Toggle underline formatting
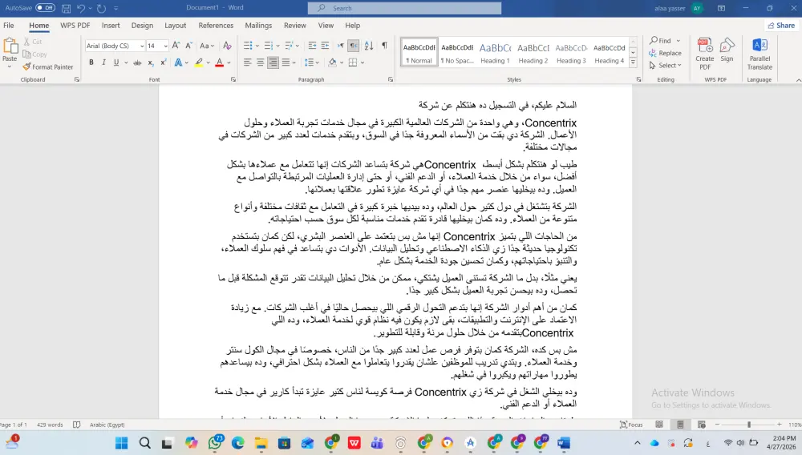 tap(116, 62)
